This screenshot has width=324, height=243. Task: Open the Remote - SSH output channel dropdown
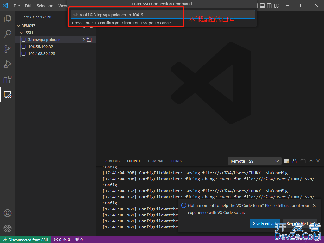point(255,161)
